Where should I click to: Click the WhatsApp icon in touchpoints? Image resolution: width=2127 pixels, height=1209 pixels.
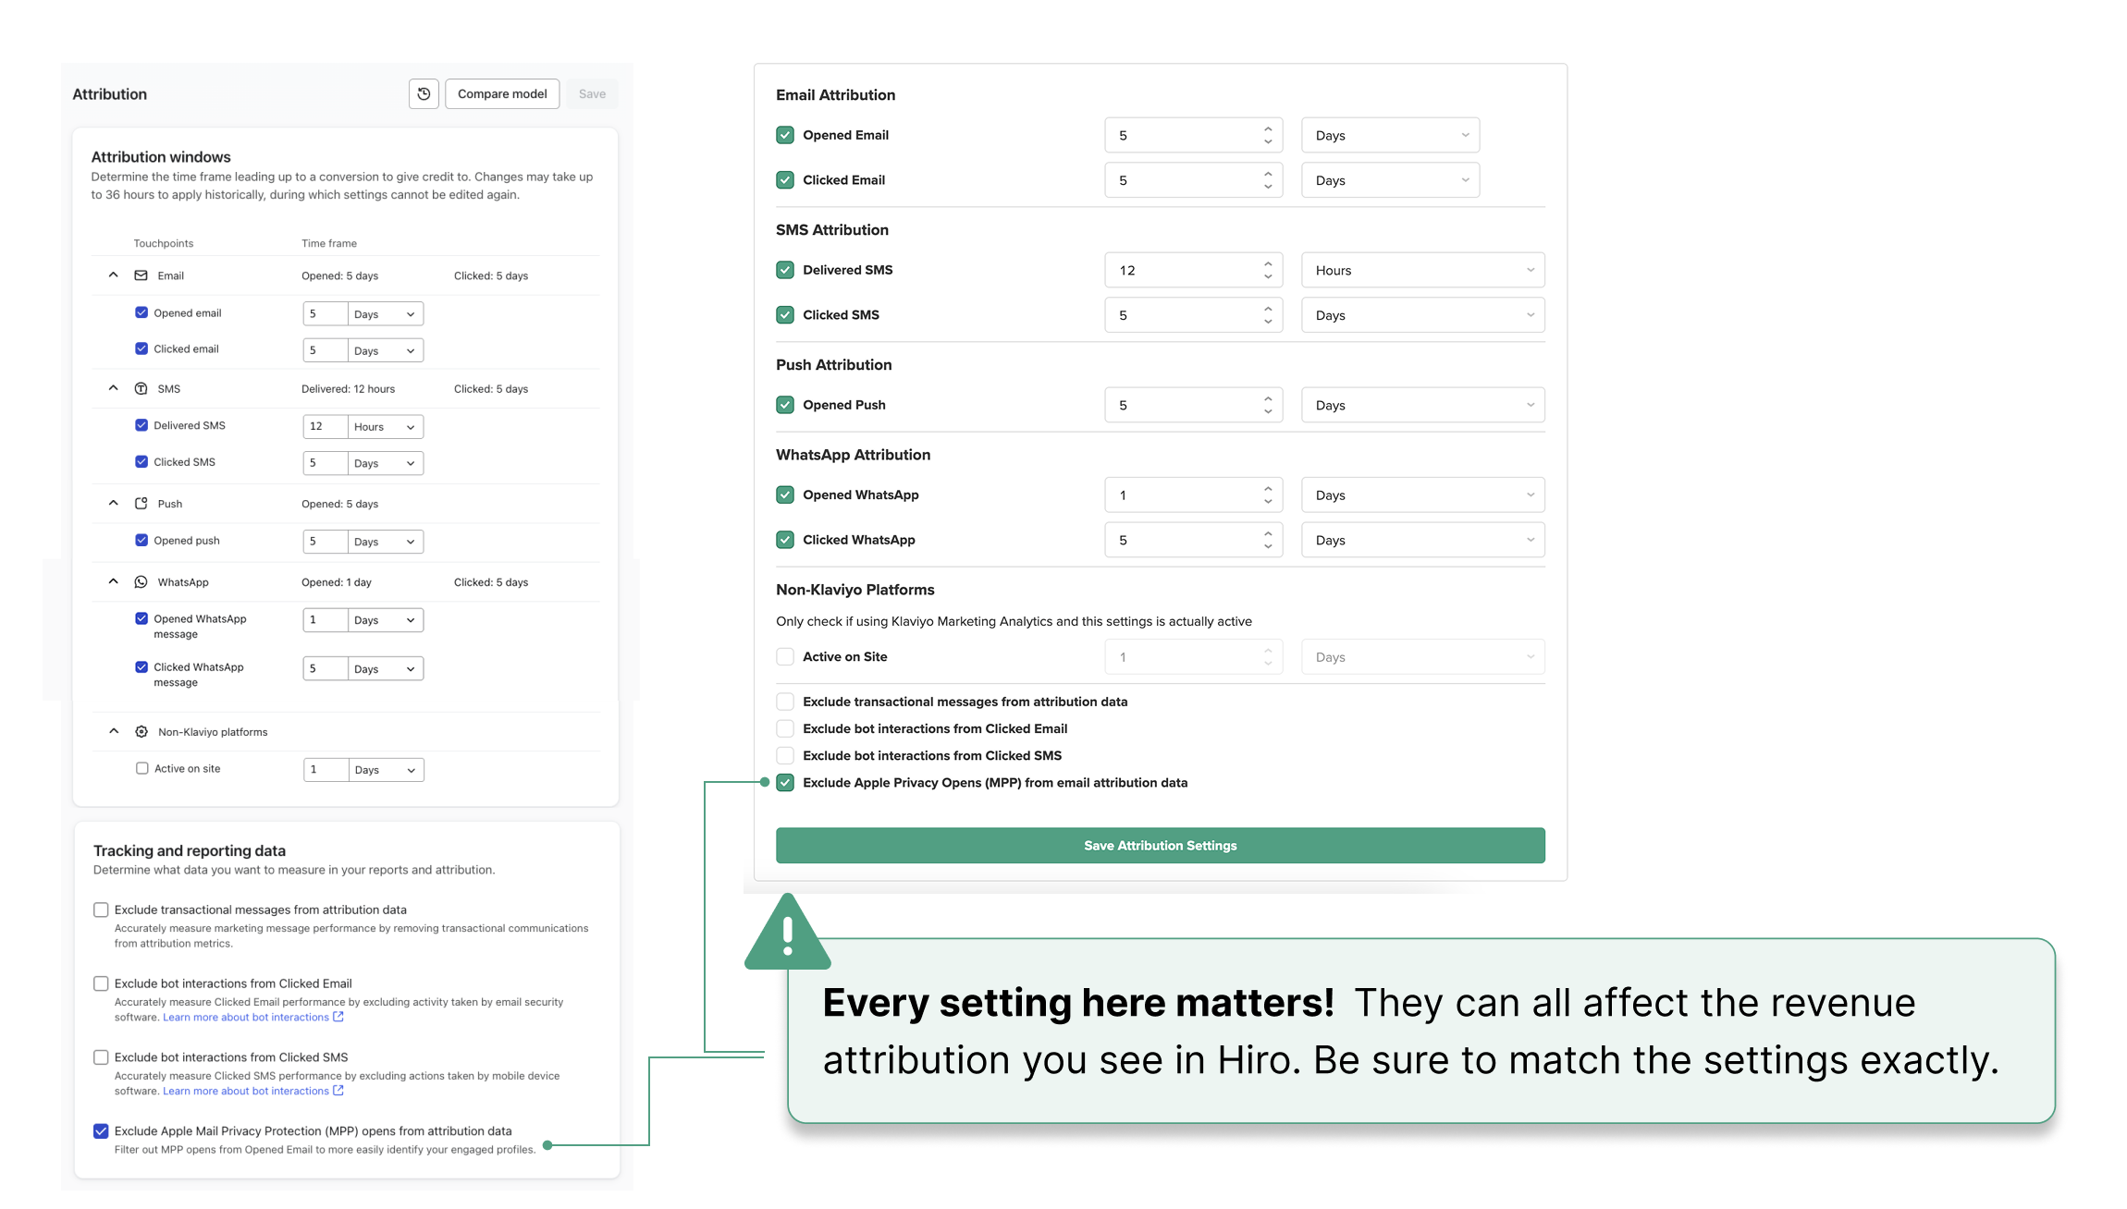(x=141, y=582)
